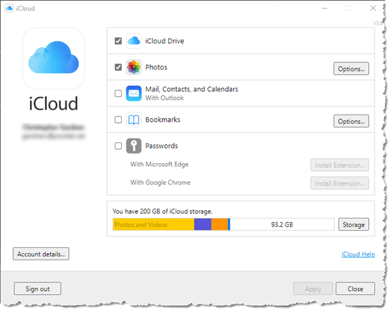Tick the Bookmarks checkbox
The width and height of the screenshot is (391, 311).
tap(118, 120)
